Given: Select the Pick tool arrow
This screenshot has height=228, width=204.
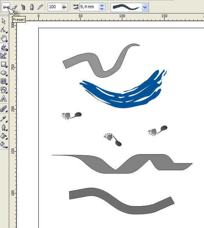Looking at the screenshot, I should [x=4, y=21].
